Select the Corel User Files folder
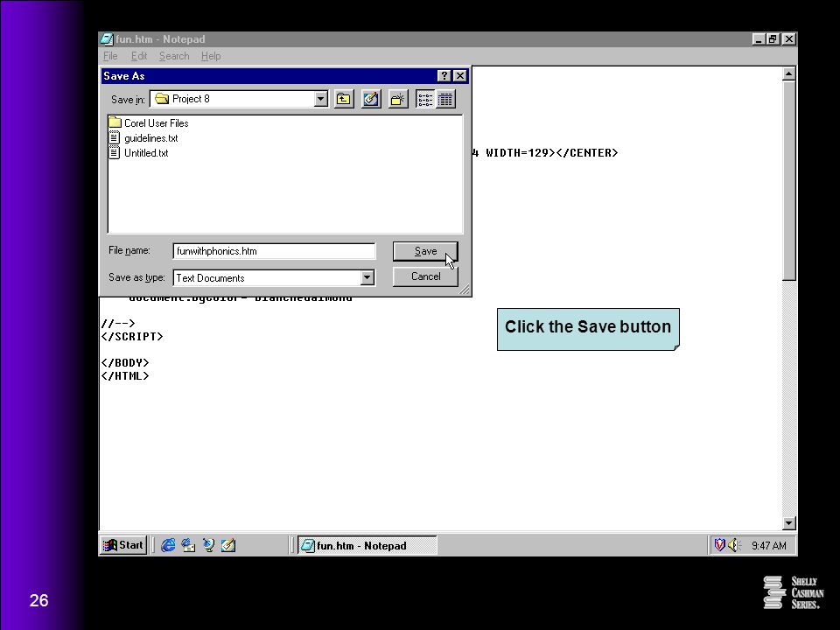 (149, 122)
